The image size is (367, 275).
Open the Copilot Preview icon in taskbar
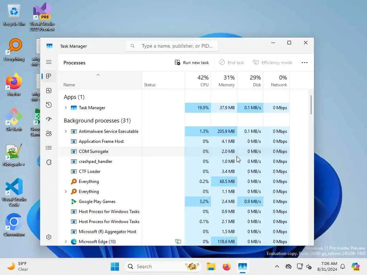356,266
